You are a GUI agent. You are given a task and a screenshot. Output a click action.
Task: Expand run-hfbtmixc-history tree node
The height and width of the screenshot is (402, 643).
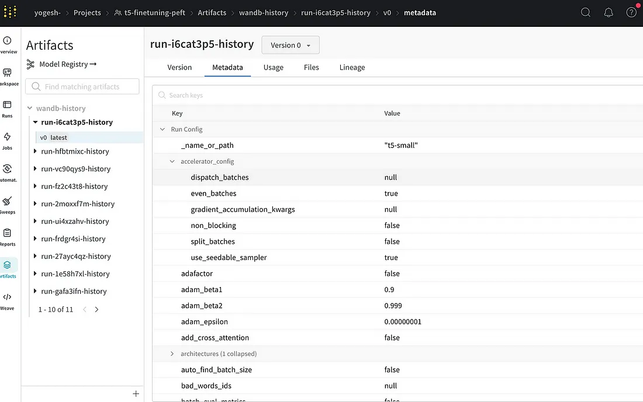click(x=35, y=151)
